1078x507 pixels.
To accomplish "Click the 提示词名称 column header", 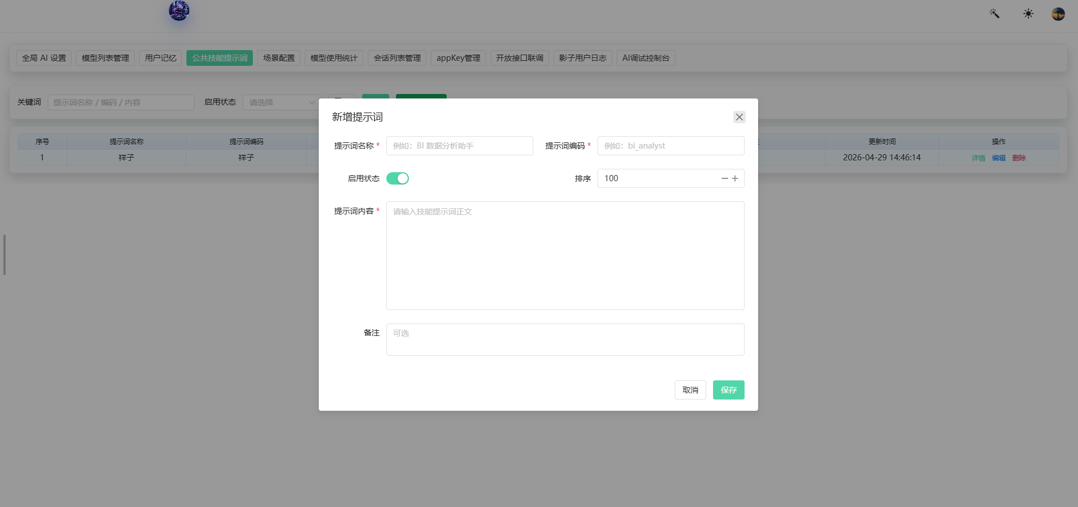I will tap(127, 142).
